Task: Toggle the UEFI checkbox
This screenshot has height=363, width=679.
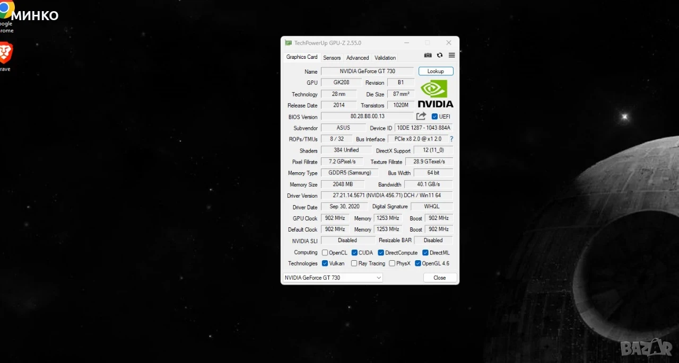Action: pos(434,117)
